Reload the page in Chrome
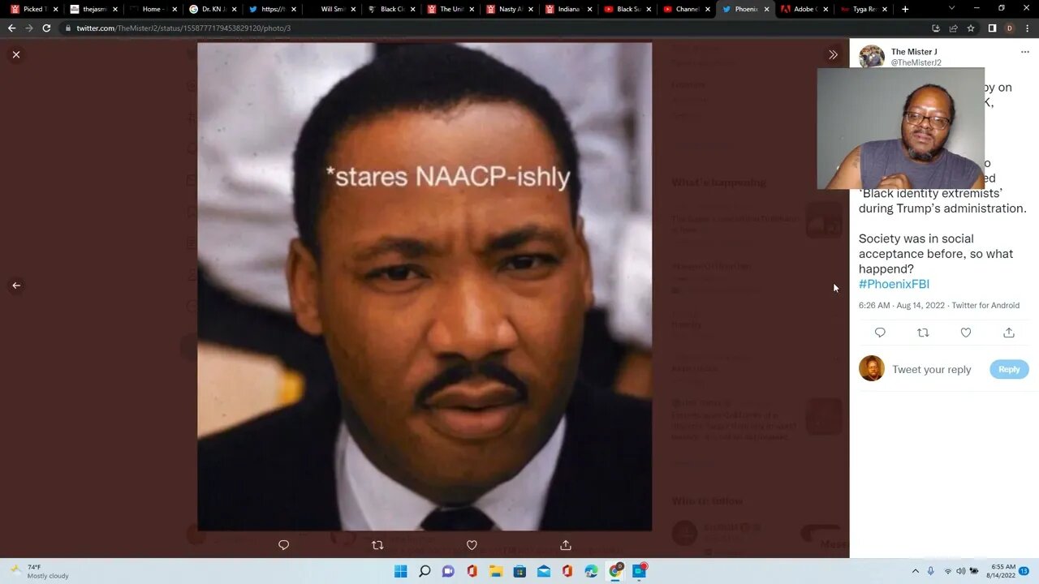The height and width of the screenshot is (584, 1039). pos(46,28)
